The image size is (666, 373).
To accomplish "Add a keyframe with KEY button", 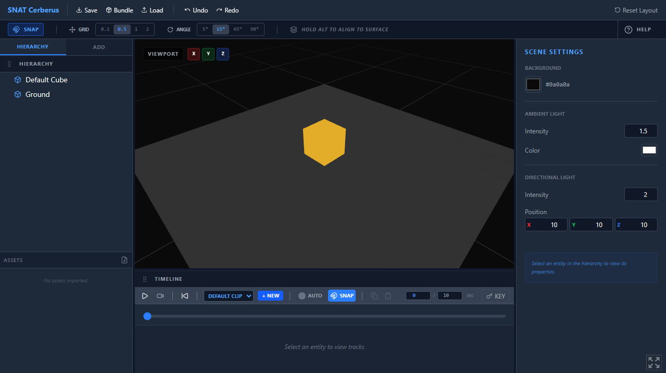I will click(x=495, y=296).
